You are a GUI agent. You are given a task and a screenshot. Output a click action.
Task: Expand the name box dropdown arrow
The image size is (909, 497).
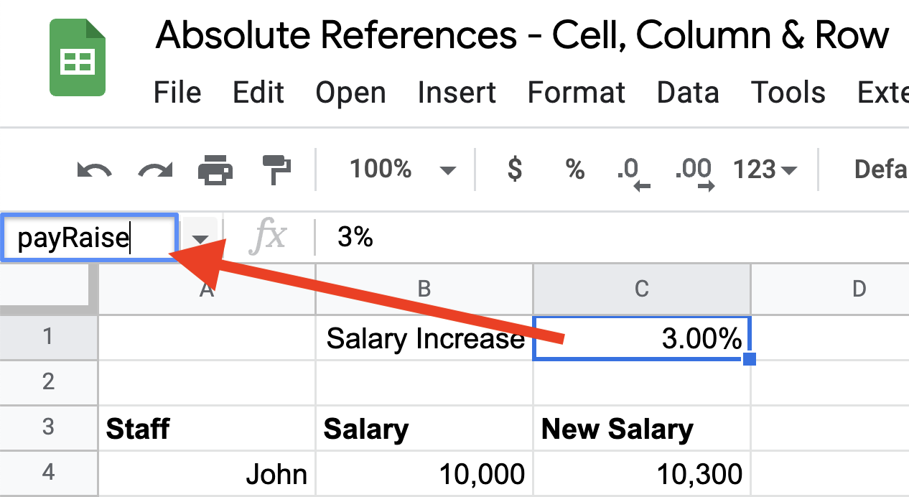pyautogui.click(x=200, y=237)
